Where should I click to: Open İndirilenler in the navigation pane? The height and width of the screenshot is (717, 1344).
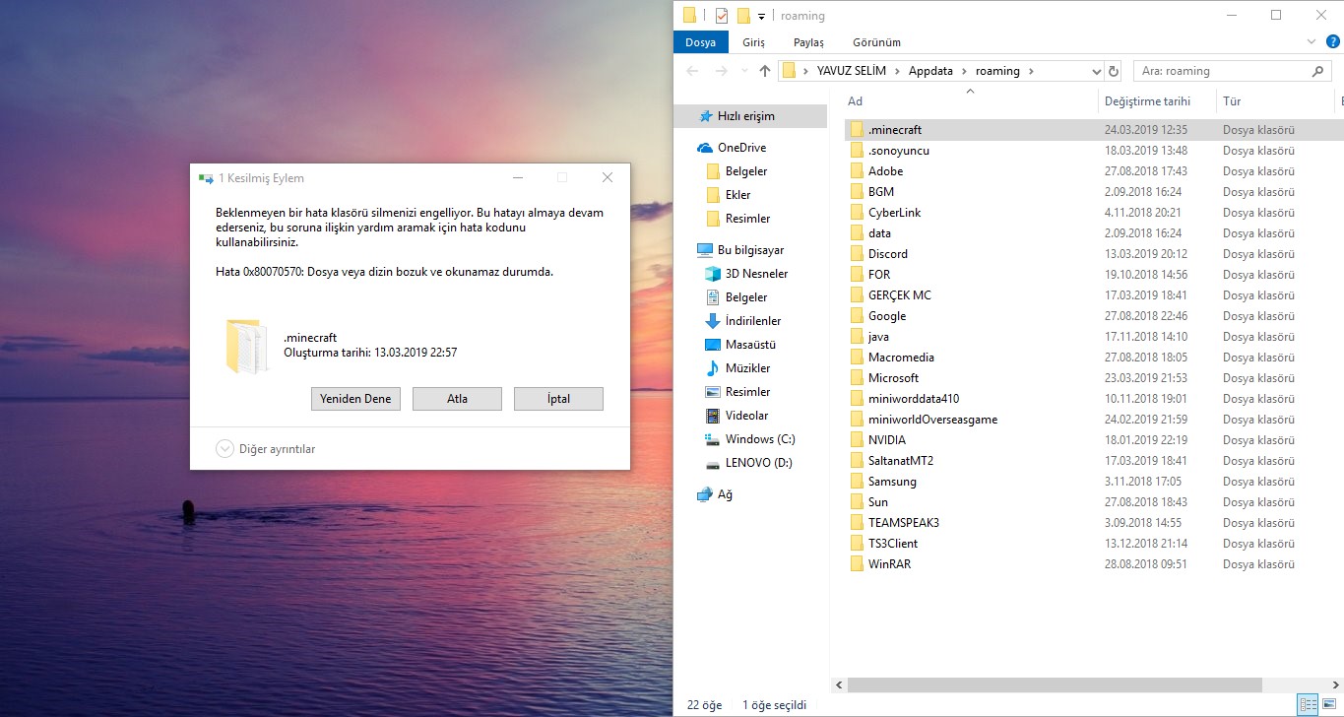click(752, 321)
